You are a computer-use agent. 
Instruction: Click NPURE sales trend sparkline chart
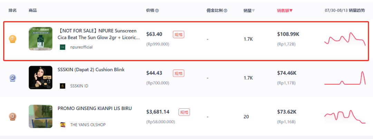click(345, 39)
